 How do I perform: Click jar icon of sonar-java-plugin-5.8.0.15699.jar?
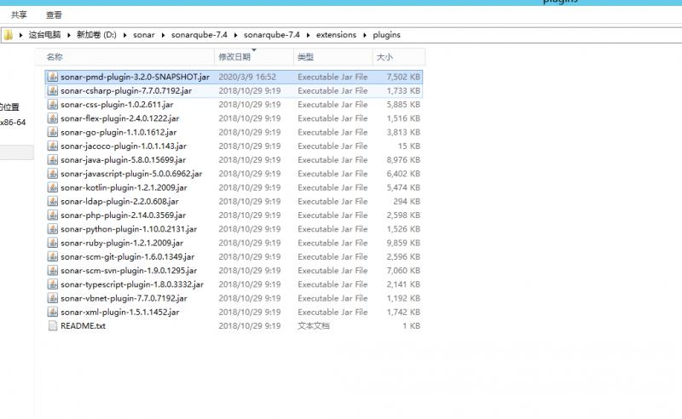[53, 160]
